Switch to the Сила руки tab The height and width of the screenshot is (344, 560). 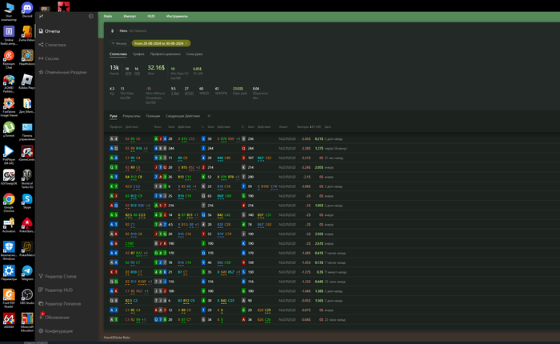click(x=194, y=54)
